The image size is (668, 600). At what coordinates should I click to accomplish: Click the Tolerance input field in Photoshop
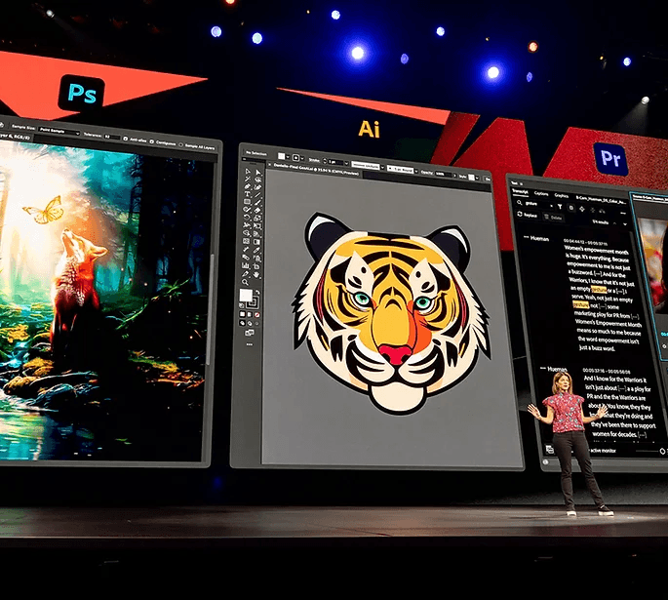point(112,137)
